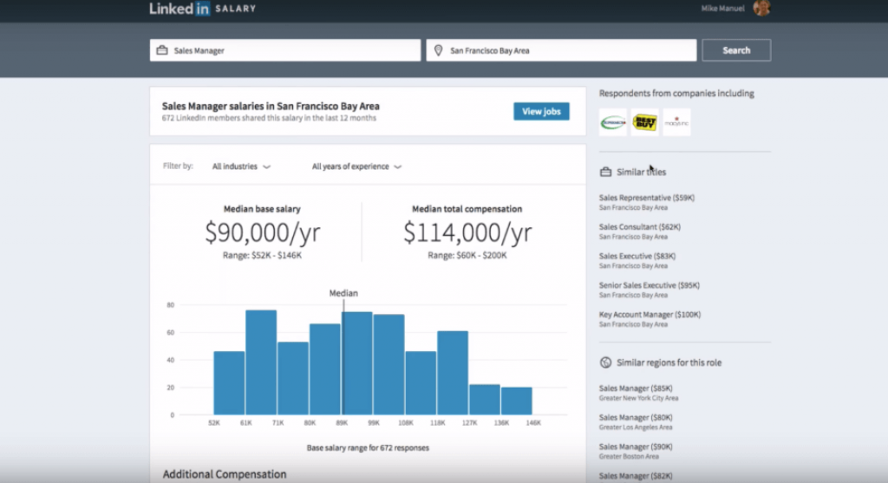Click the View jobs button

(x=541, y=112)
